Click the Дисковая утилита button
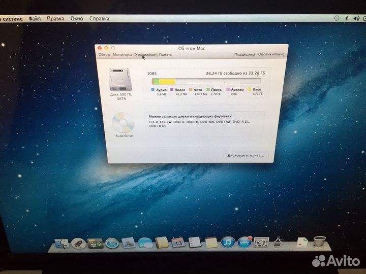This screenshot has width=366, height=274. point(246,155)
